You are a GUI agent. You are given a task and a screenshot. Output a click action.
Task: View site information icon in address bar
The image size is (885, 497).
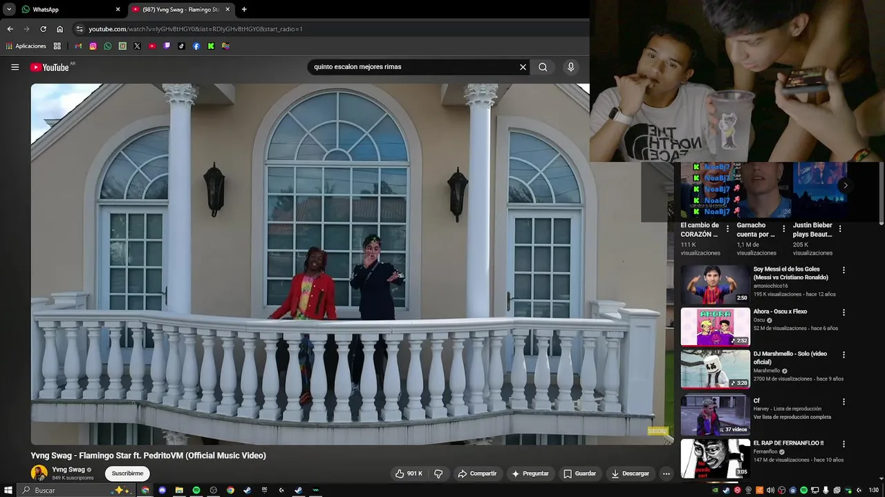[x=80, y=29]
